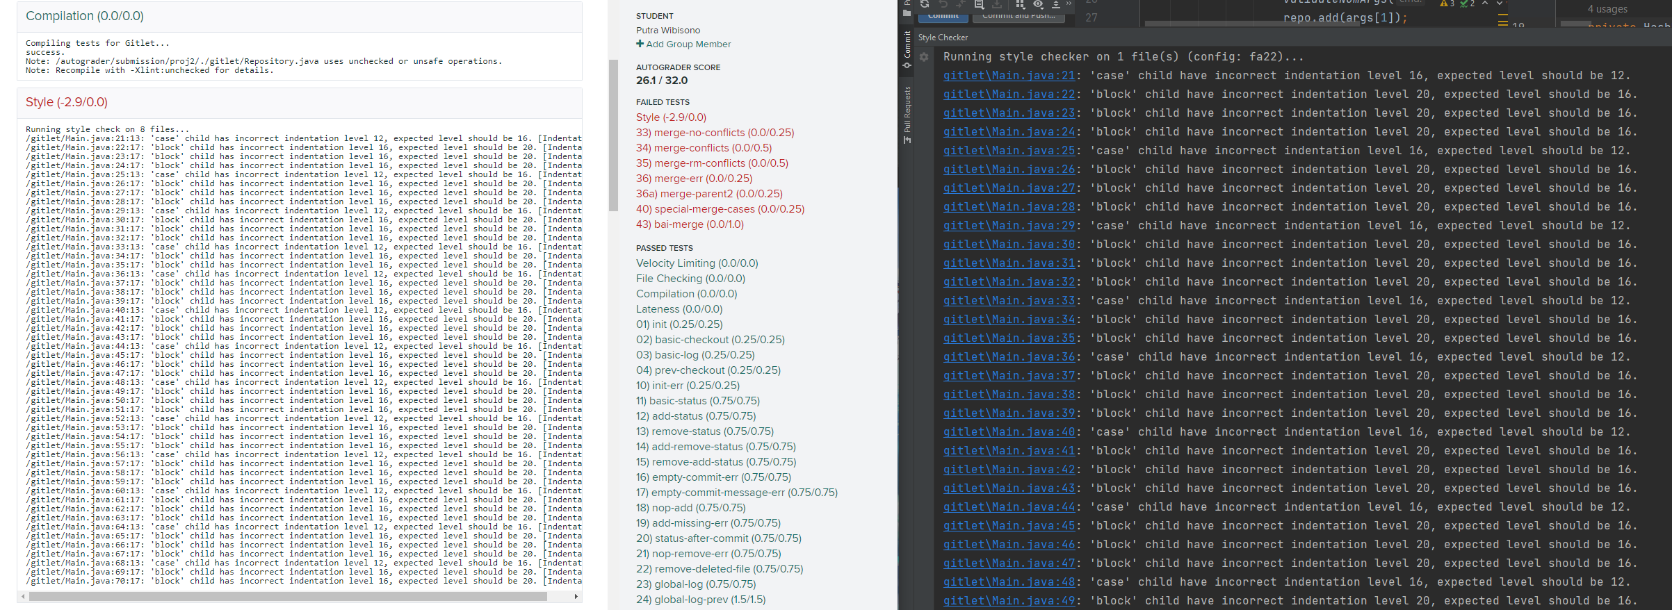Click the Refresh icon in the commit toolbar
Viewport: 1672px width, 610px height.
(925, 4)
